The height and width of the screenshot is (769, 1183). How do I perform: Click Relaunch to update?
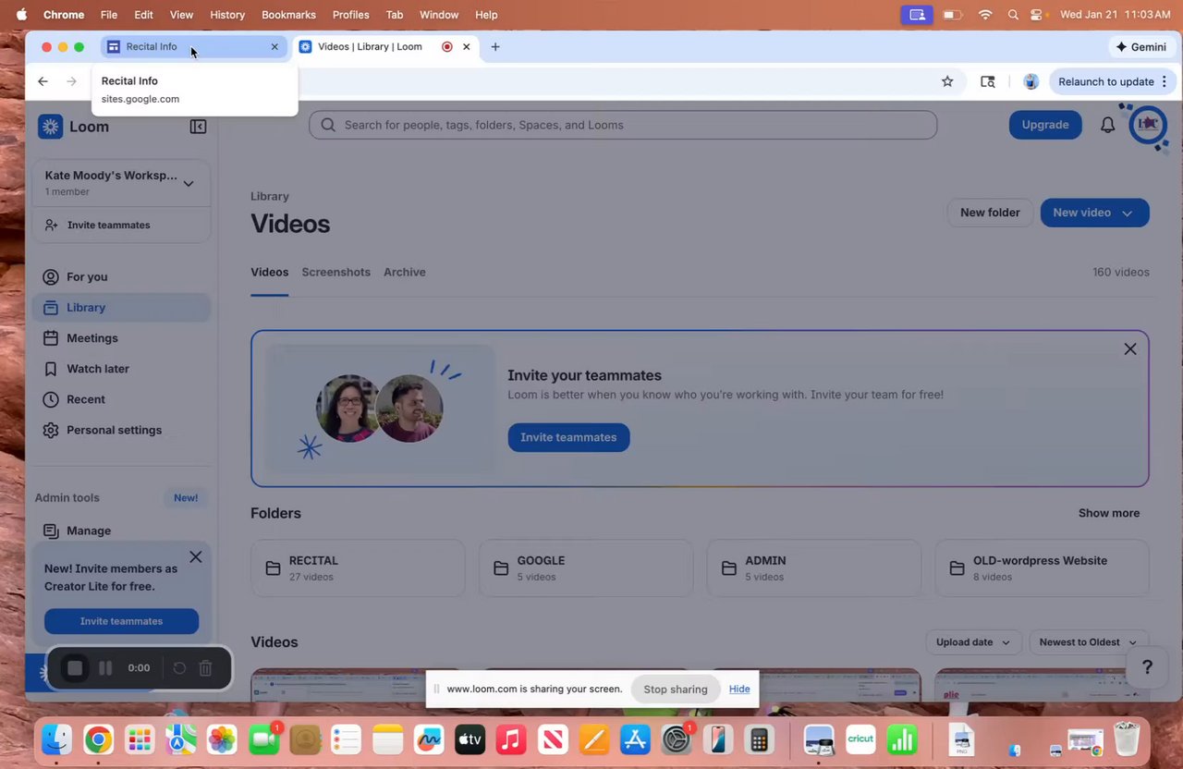coord(1106,81)
